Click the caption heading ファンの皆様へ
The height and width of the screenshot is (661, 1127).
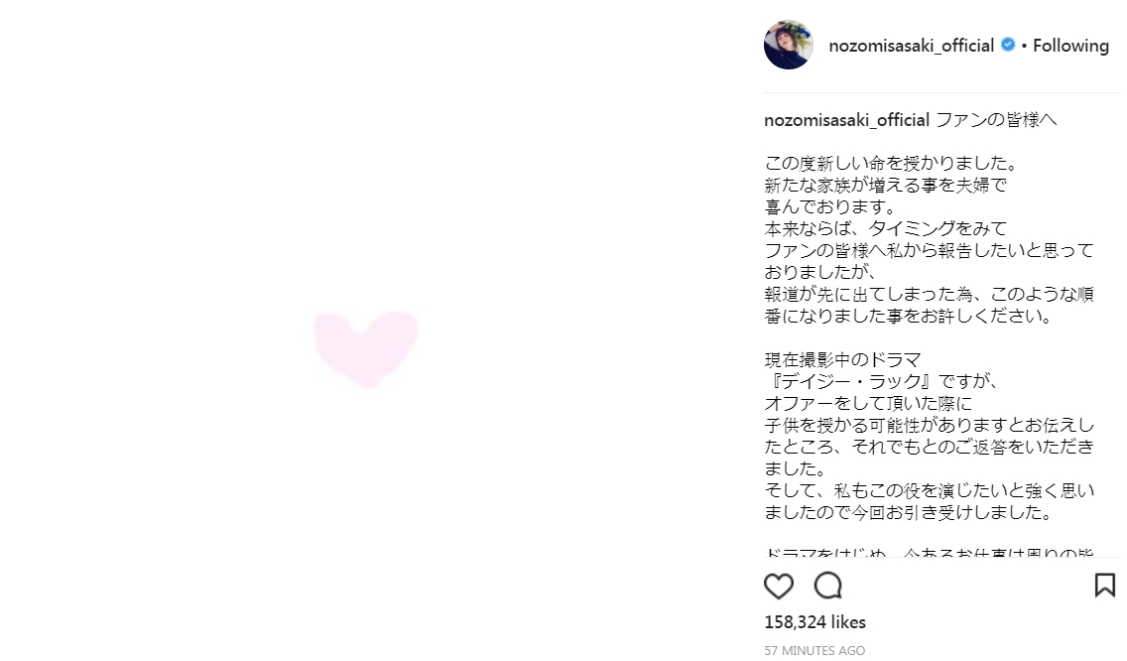click(x=997, y=120)
